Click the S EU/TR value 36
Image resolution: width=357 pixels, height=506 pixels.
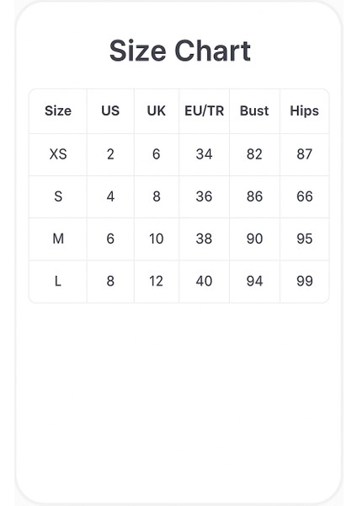(x=204, y=196)
